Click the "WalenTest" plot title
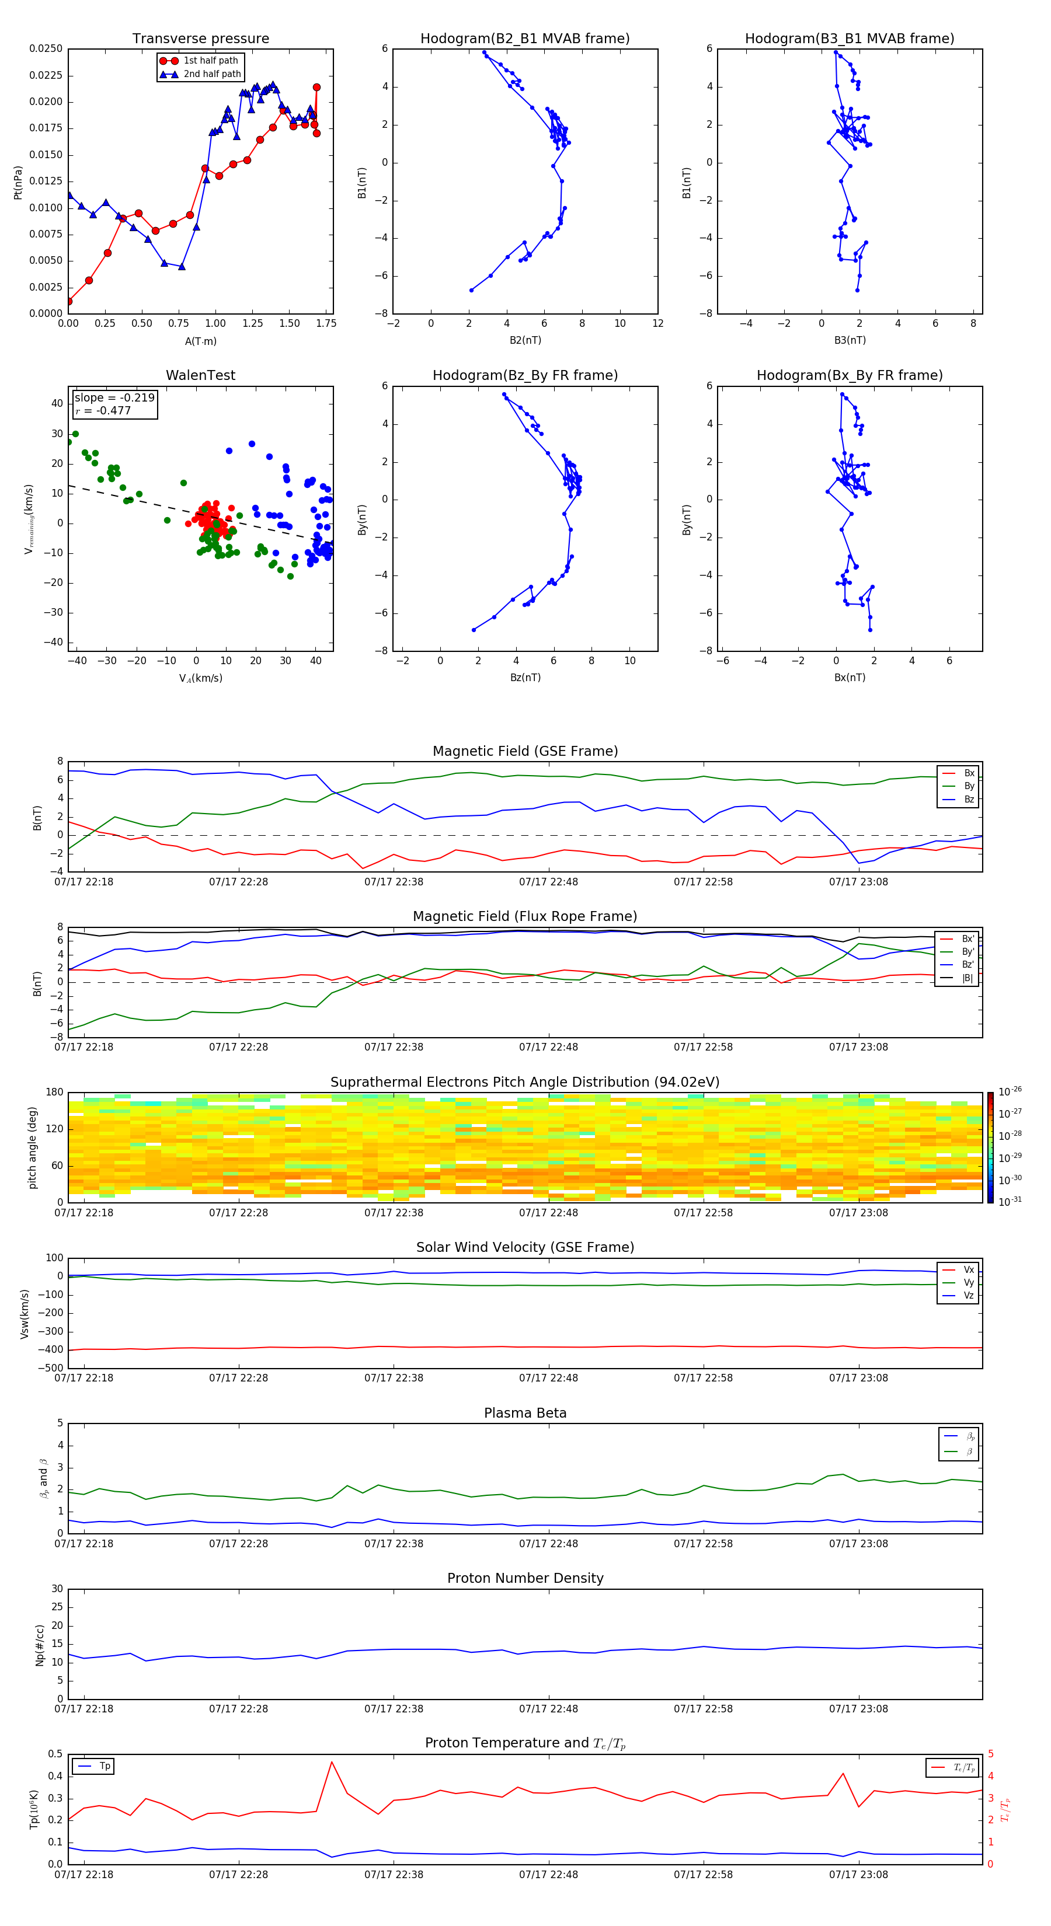Viewport: 1051px width, 1926px height. click(200, 375)
